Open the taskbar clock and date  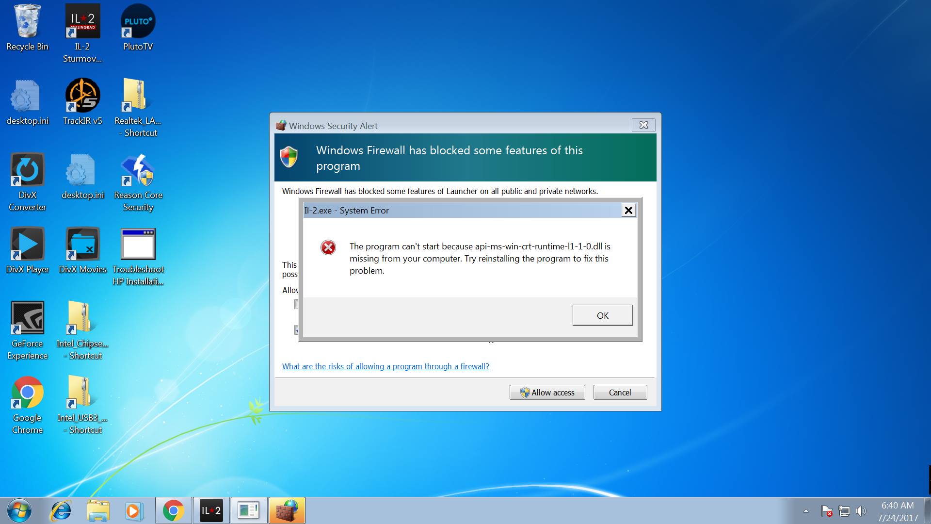click(x=898, y=511)
